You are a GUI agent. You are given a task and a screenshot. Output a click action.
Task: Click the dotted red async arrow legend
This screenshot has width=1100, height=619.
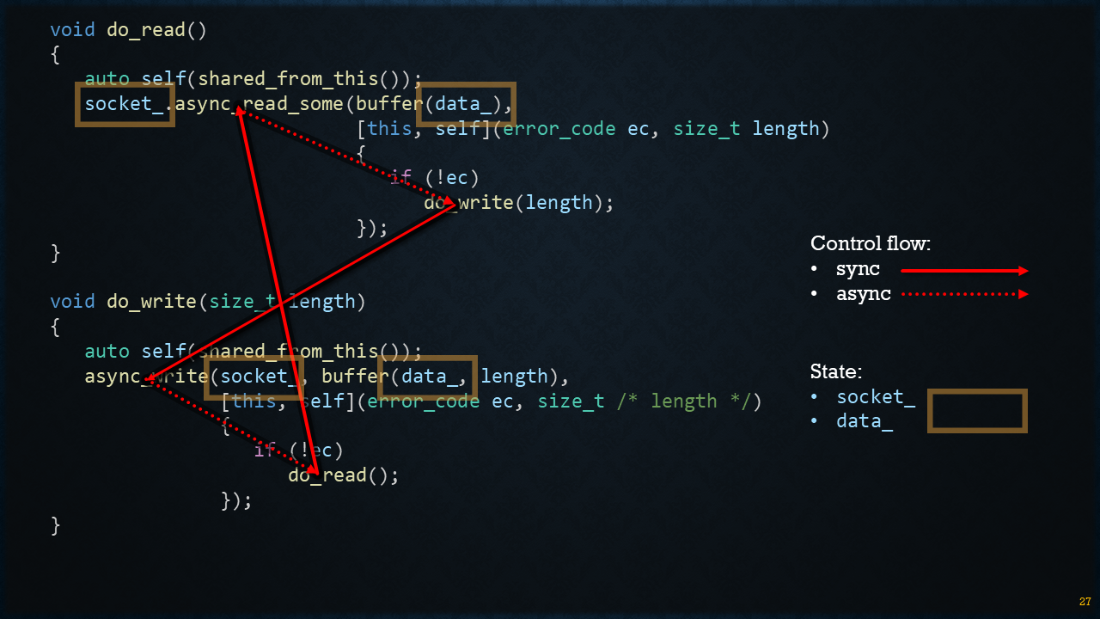(962, 294)
